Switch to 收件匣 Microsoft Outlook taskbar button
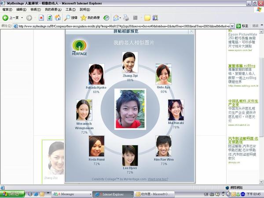This screenshot has width=264, height=198. click(x=155, y=194)
